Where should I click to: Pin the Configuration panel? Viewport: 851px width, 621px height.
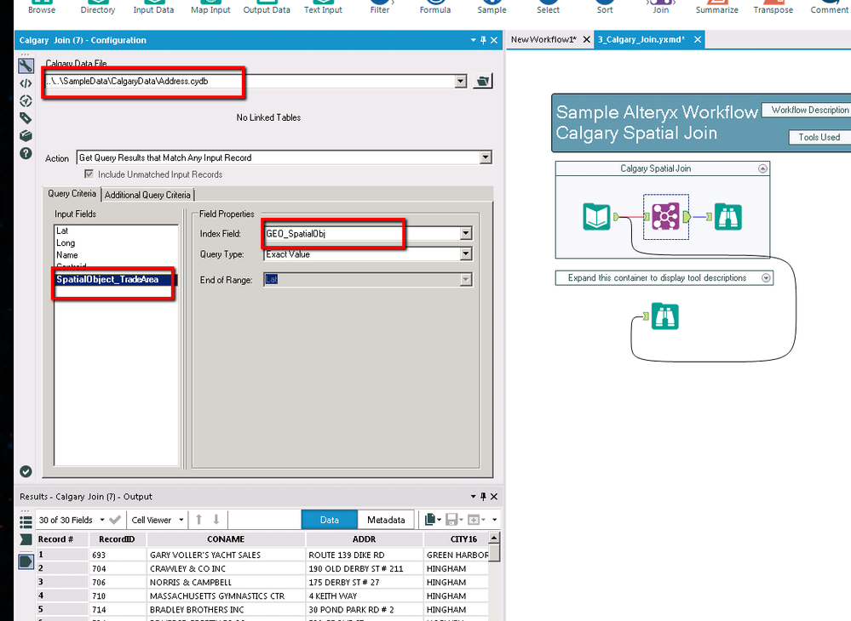coord(483,40)
